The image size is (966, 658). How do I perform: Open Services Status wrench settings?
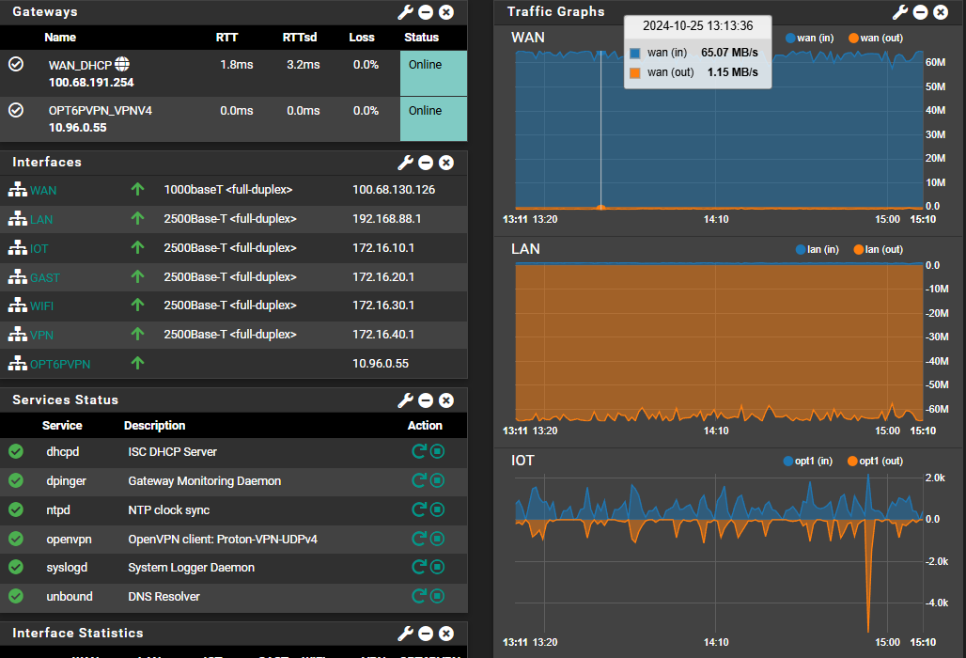tap(405, 400)
